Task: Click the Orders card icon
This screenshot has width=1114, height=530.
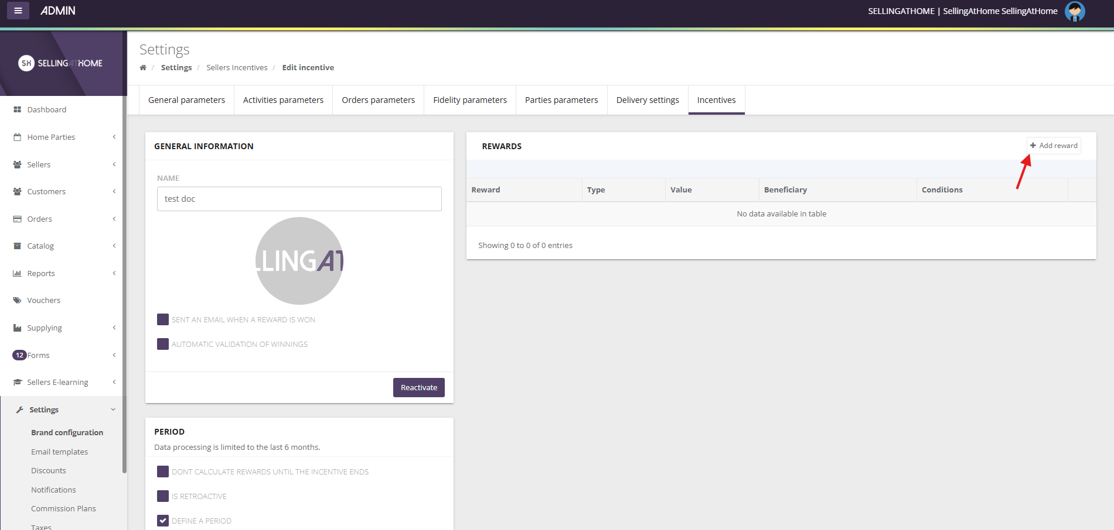Action: [x=17, y=219]
